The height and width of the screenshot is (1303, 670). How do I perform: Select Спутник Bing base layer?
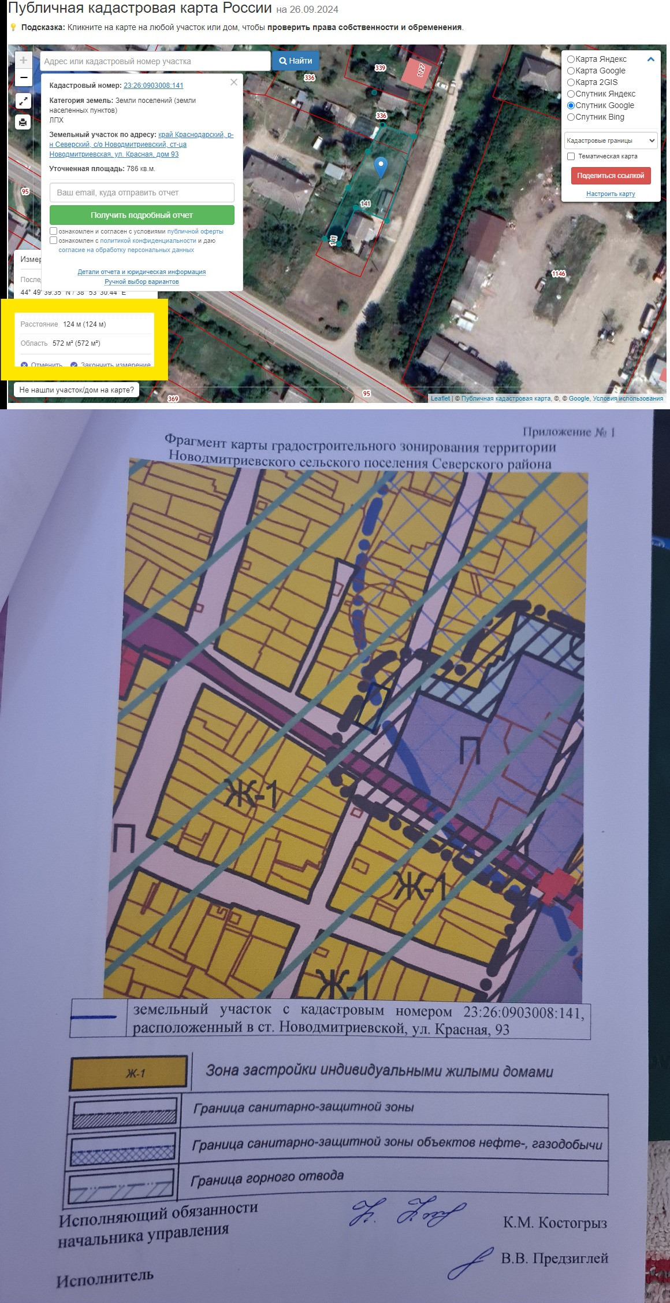click(x=571, y=117)
